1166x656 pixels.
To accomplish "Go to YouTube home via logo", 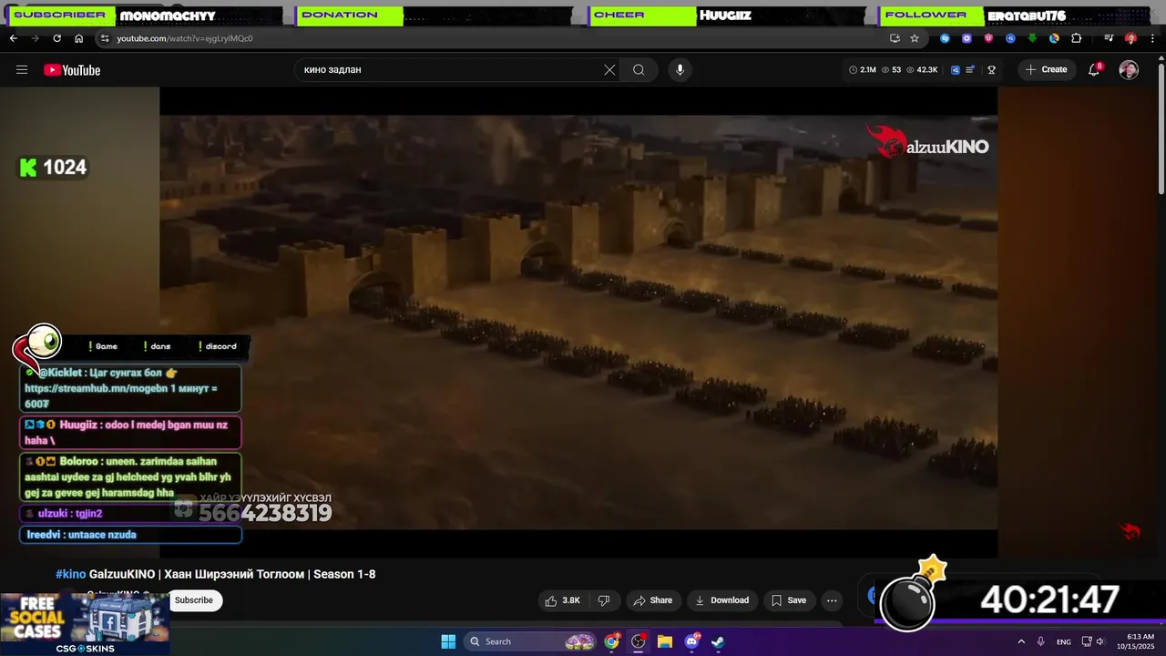I will 72,70.
